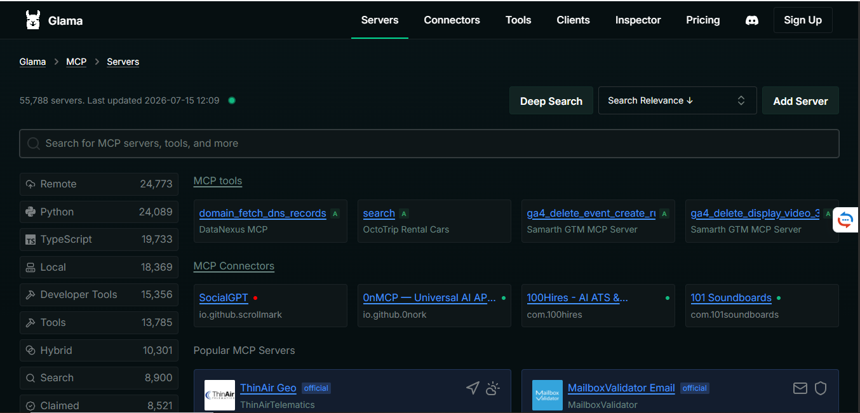Click the Developer Tools wrench icon
Image resolution: width=860 pixels, height=413 pixels.
pyautogui.click(x=30, y=295)
